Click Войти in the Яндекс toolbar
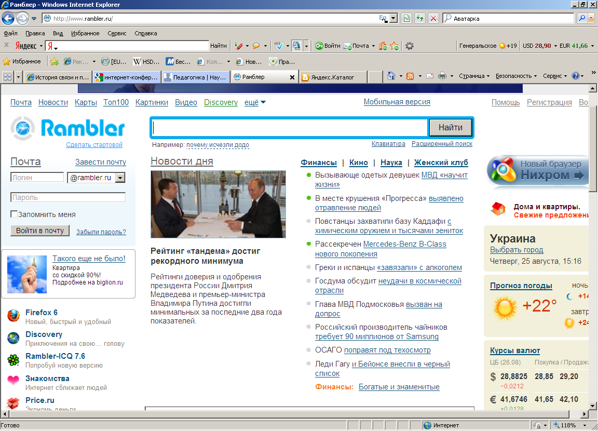 pyautogui.click(x=328, y=46)
